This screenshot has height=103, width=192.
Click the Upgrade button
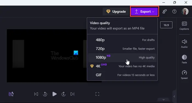coord(116,11)
